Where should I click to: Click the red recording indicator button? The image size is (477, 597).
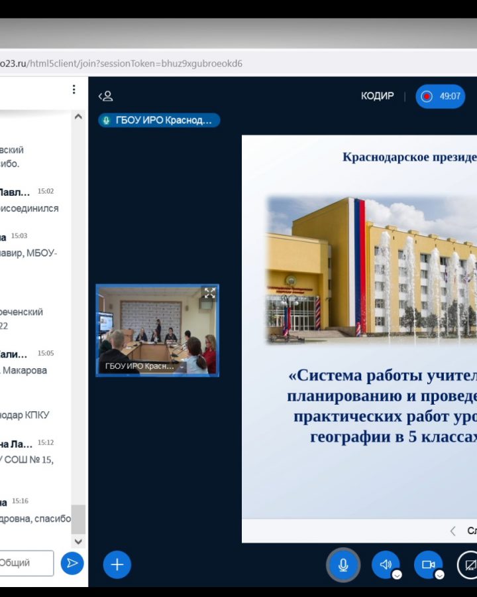tap(441, 96)
